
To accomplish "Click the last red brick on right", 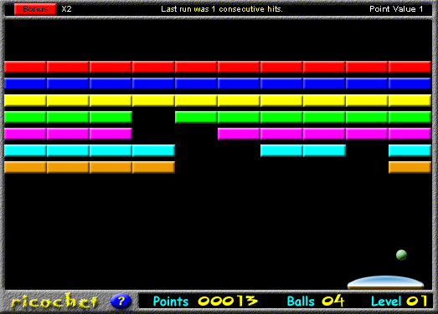I will coord(410,67).
